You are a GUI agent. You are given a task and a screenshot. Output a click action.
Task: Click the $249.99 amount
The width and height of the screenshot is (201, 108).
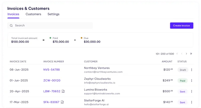168,80
